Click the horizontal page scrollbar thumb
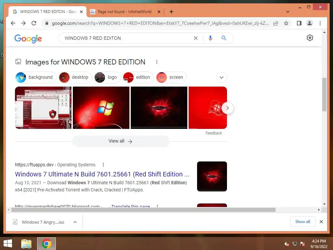The height and width of the screenshot is (250, 333). [143, 210]
